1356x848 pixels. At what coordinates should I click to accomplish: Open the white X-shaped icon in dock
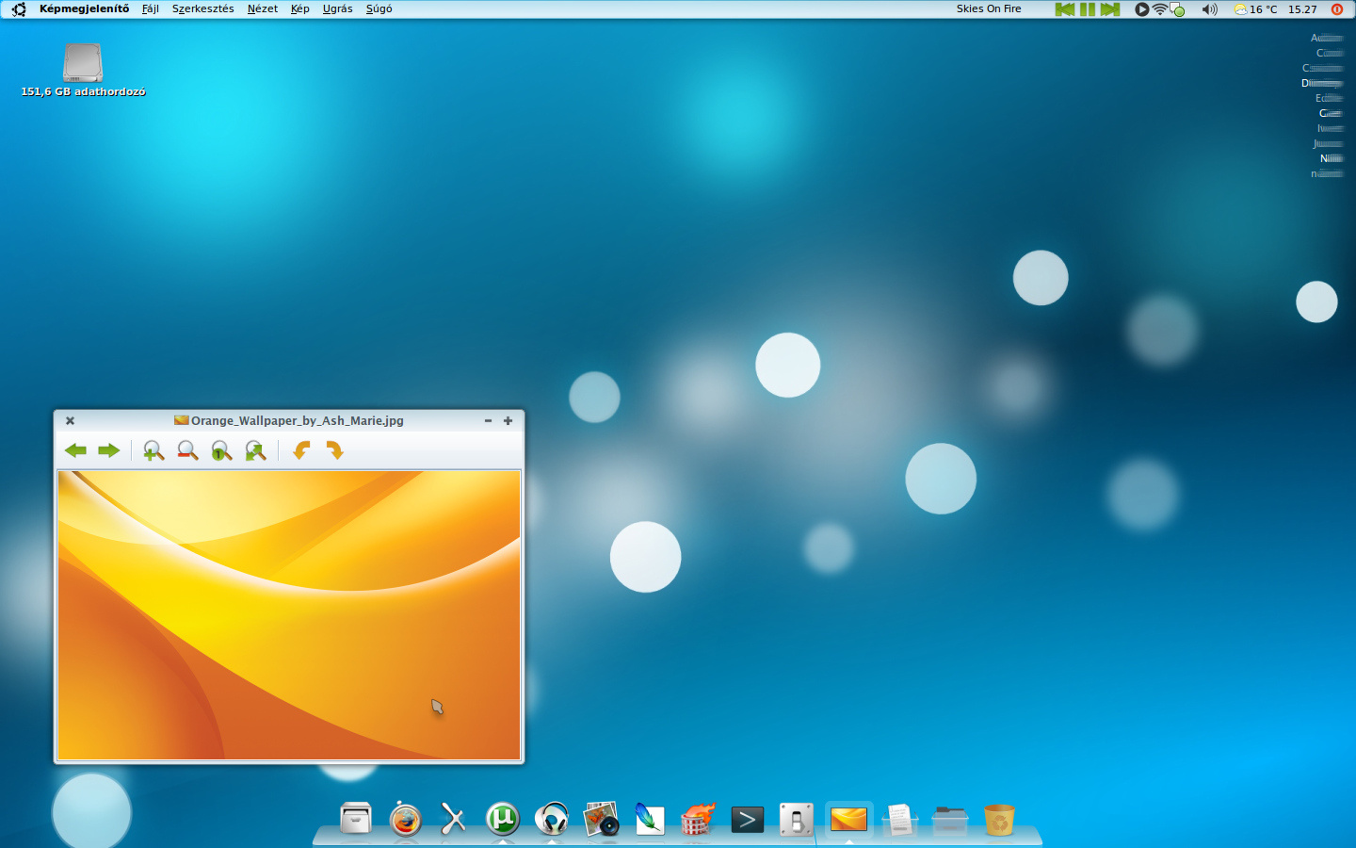(x=454, y=819)
